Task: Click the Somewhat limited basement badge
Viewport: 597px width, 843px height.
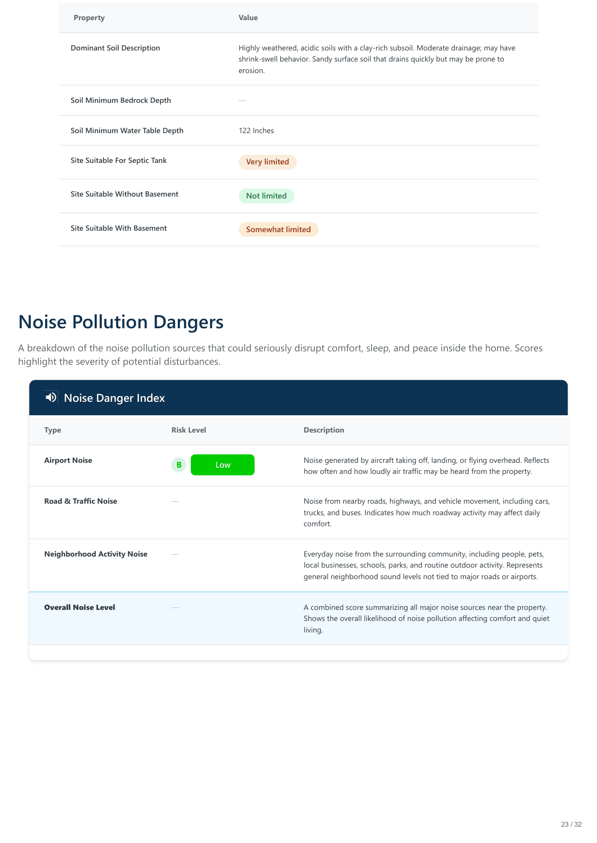Action: [x=278, y=230]
